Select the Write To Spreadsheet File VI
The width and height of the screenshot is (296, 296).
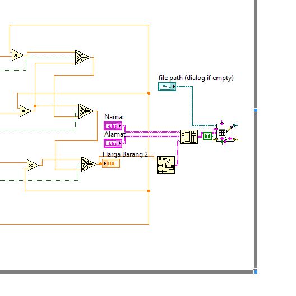225,133
